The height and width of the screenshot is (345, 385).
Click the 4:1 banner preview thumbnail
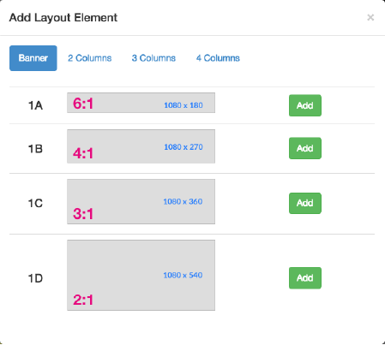point(141,146)
